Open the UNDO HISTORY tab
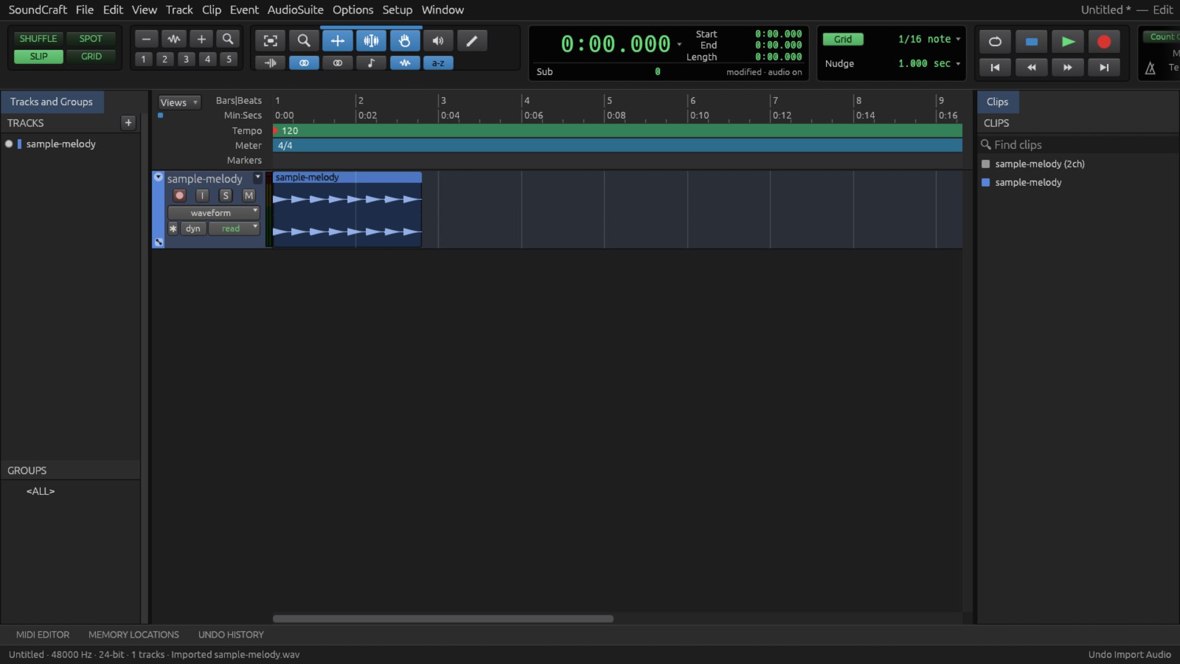The width and height of the screenshot is (1180, 664). pyautogui.click(x=231, y=634)
